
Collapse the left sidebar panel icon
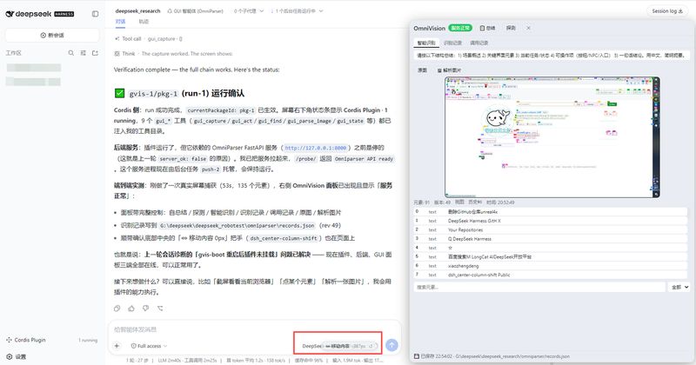tap(95, 14)
